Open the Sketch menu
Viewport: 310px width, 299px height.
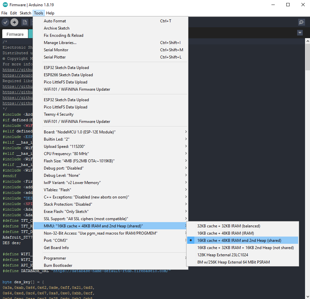click(x=25, y=13)
